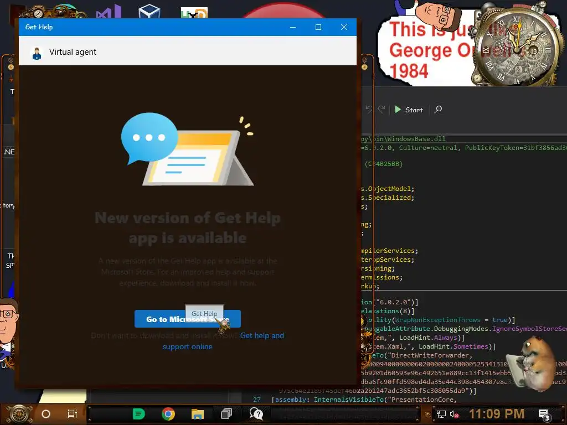Click the tray overflow round button

click(428, 414)
